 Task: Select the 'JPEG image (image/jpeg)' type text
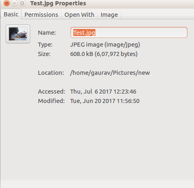coord(105,45)
